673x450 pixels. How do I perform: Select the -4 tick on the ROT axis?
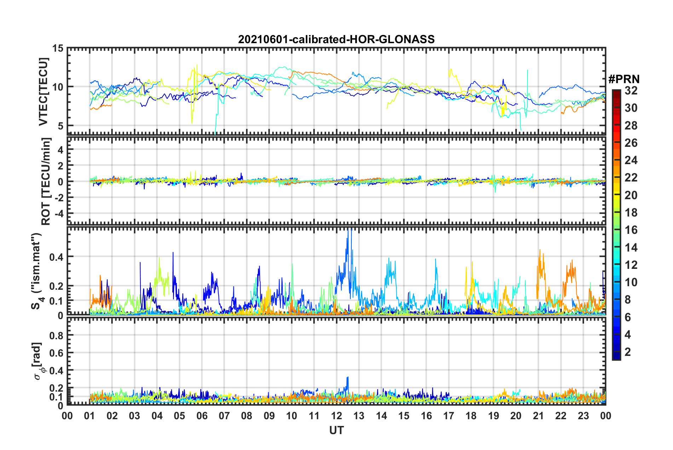59,214
